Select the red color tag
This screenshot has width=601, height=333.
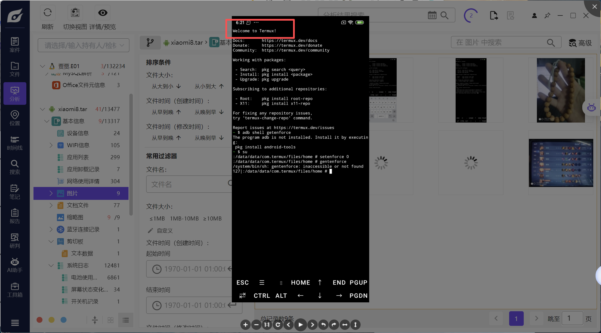[x=39, y=320]
